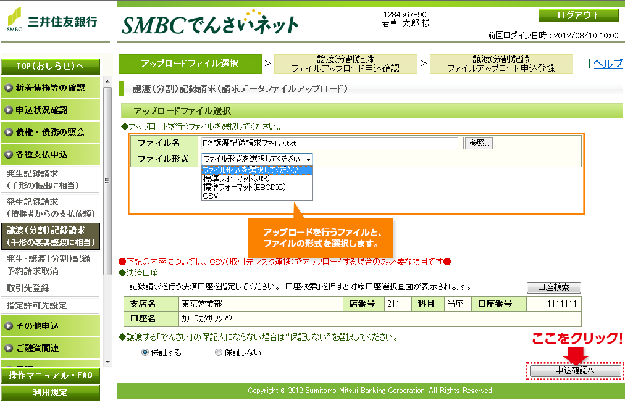Open その他申込 menu
This screenshot has height=401, width=625.
click(x=51, y=326)
